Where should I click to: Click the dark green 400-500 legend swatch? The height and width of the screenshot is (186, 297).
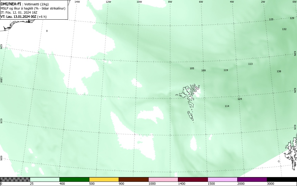tap(74, 179)
